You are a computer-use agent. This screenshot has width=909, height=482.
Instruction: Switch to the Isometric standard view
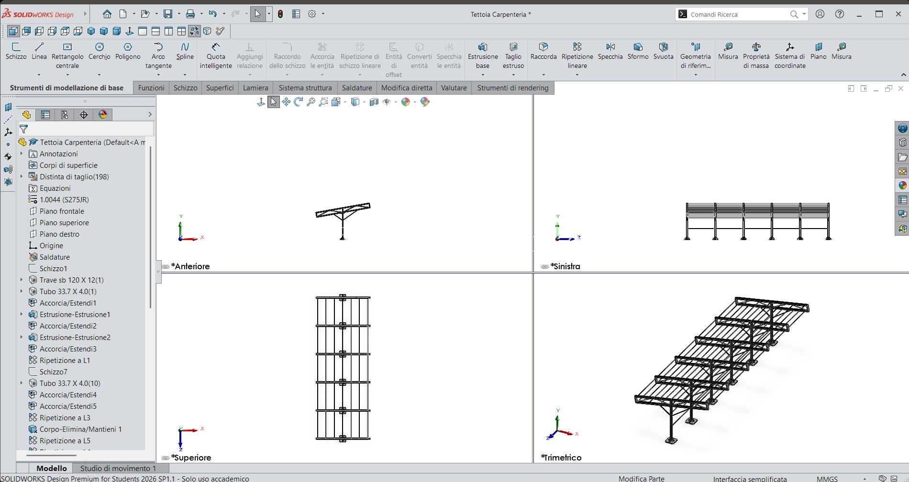click(91, 32)
